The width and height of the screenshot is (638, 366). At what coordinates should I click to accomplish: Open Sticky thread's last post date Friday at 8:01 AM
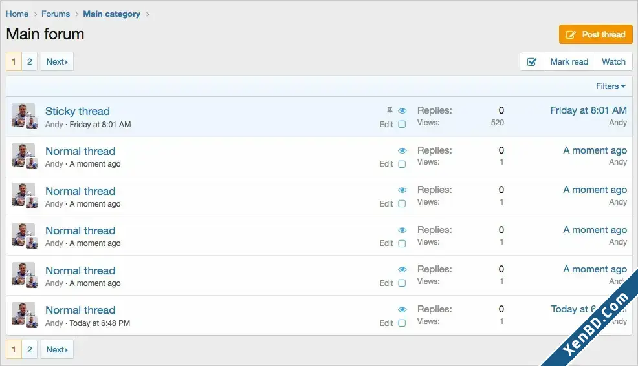(588, 110)
